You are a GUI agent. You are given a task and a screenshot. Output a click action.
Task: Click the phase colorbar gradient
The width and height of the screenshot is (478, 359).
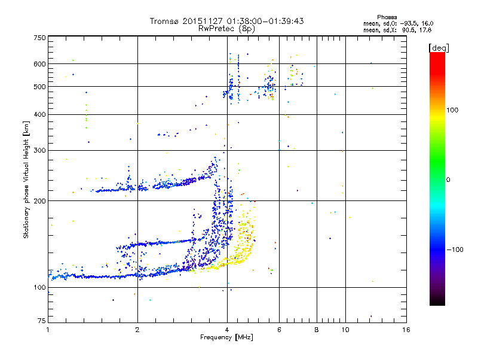[437, 178]
